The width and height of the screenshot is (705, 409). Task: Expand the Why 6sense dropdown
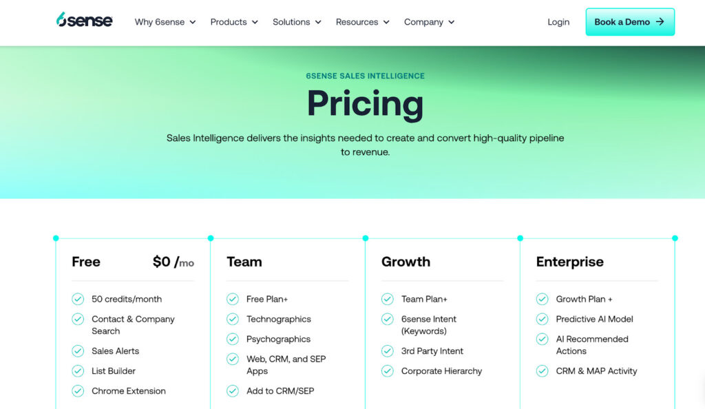(x=165, y=22)
